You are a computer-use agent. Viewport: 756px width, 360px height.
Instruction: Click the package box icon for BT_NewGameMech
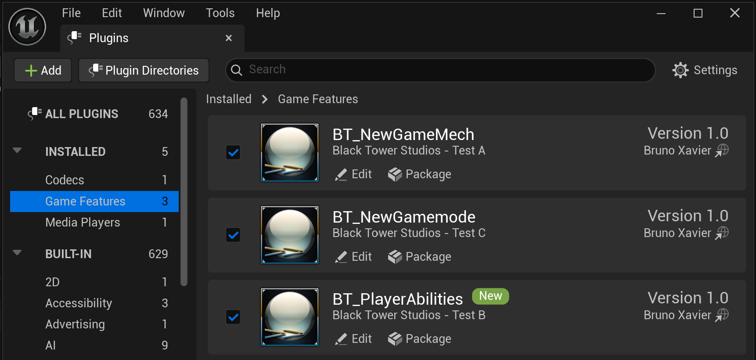click(395, 174)
